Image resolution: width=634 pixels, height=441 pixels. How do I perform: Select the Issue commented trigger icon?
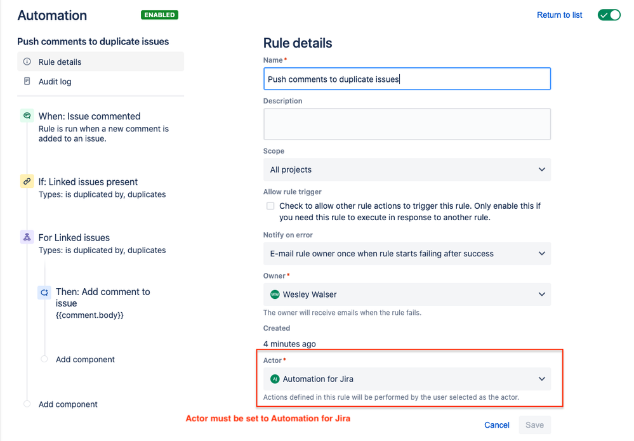pyautogui.click(x=27, y=116)
